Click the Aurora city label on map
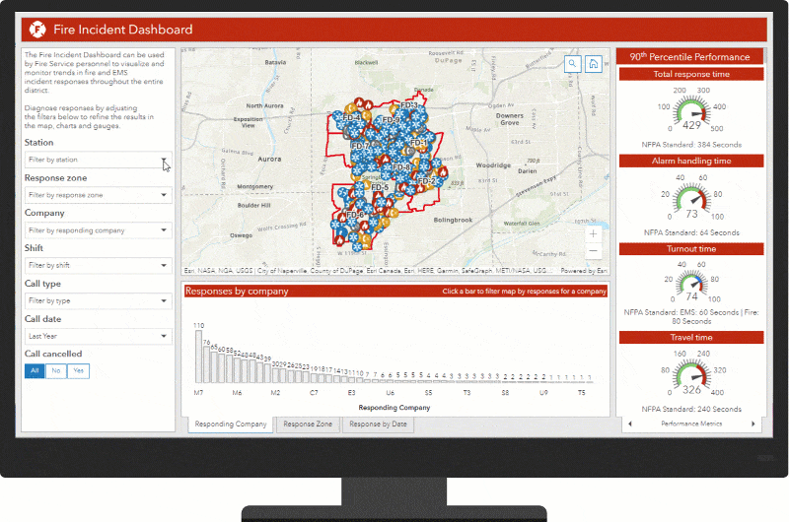Screen dimensions: 789x522 [x=269, y=159]
